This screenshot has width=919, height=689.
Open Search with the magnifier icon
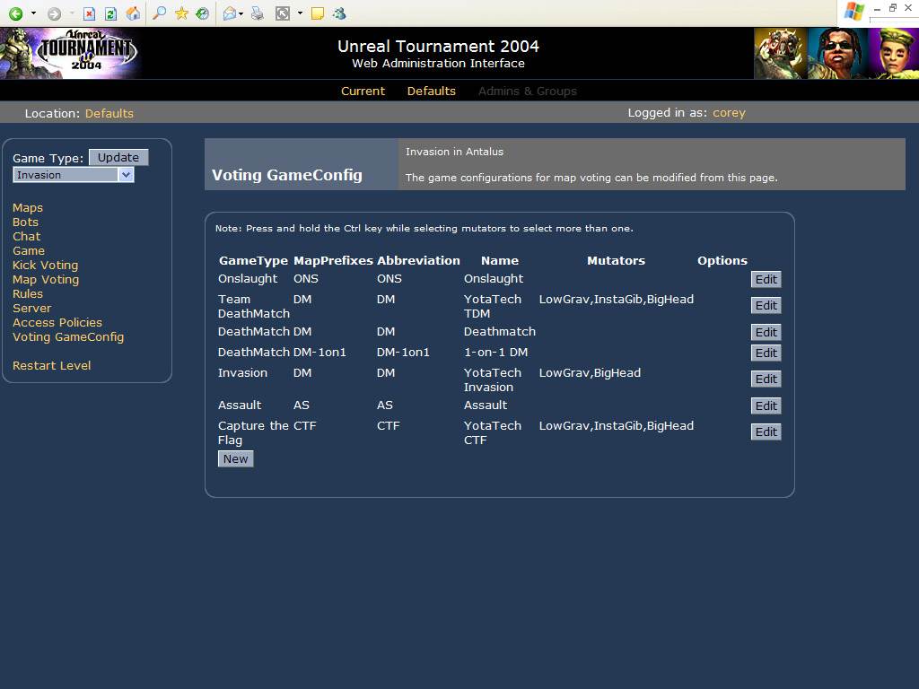[x=159, y=13]
